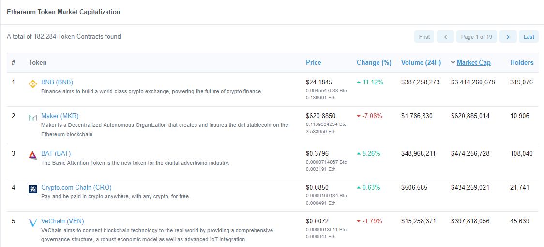Open the VeChain (VEN) token page
Viewport: 544px width, 247px height.
click(x=62, y=221)
